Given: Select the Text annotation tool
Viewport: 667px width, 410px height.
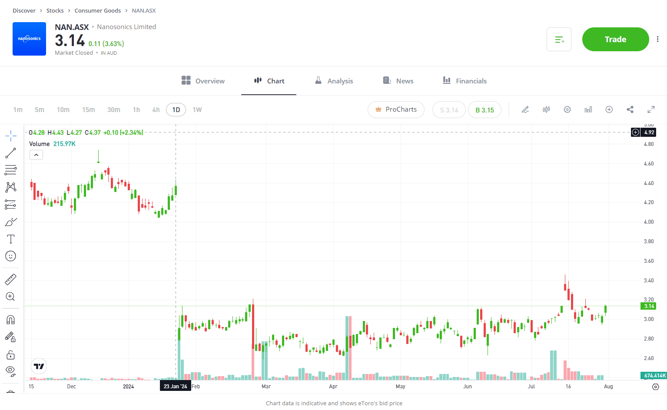Looking at the screenshot, I should [11, 239].
